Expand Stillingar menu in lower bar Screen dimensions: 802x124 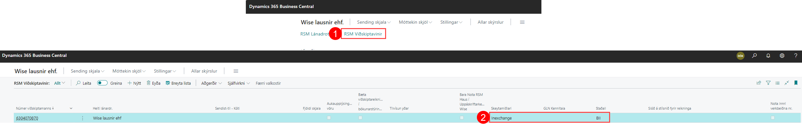pos(165,71)
